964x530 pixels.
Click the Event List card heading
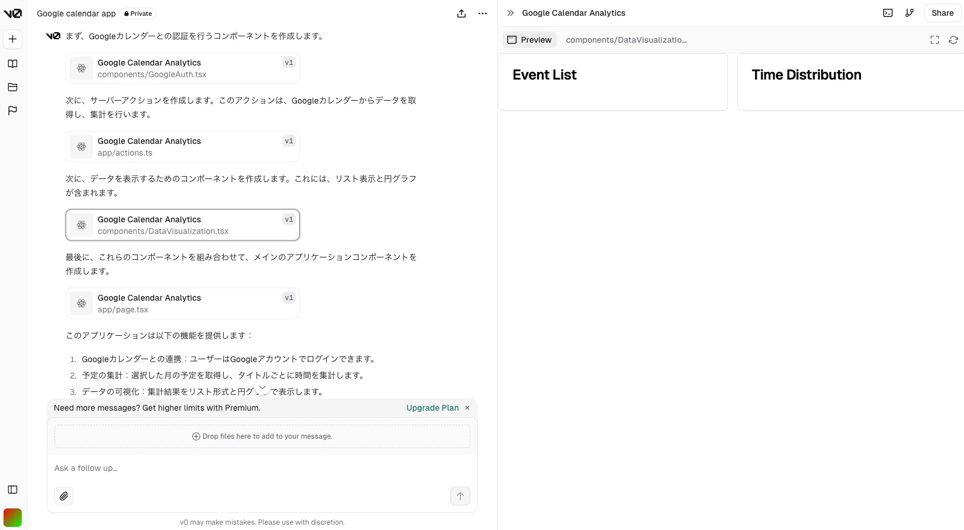545,75
